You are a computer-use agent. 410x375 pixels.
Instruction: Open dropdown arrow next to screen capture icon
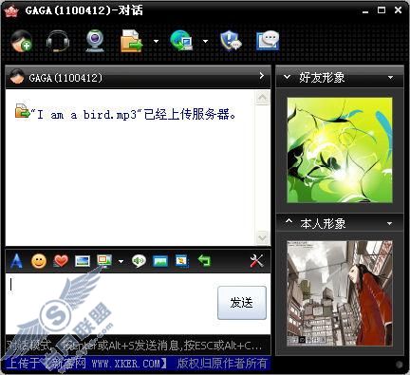coord(121,261)
